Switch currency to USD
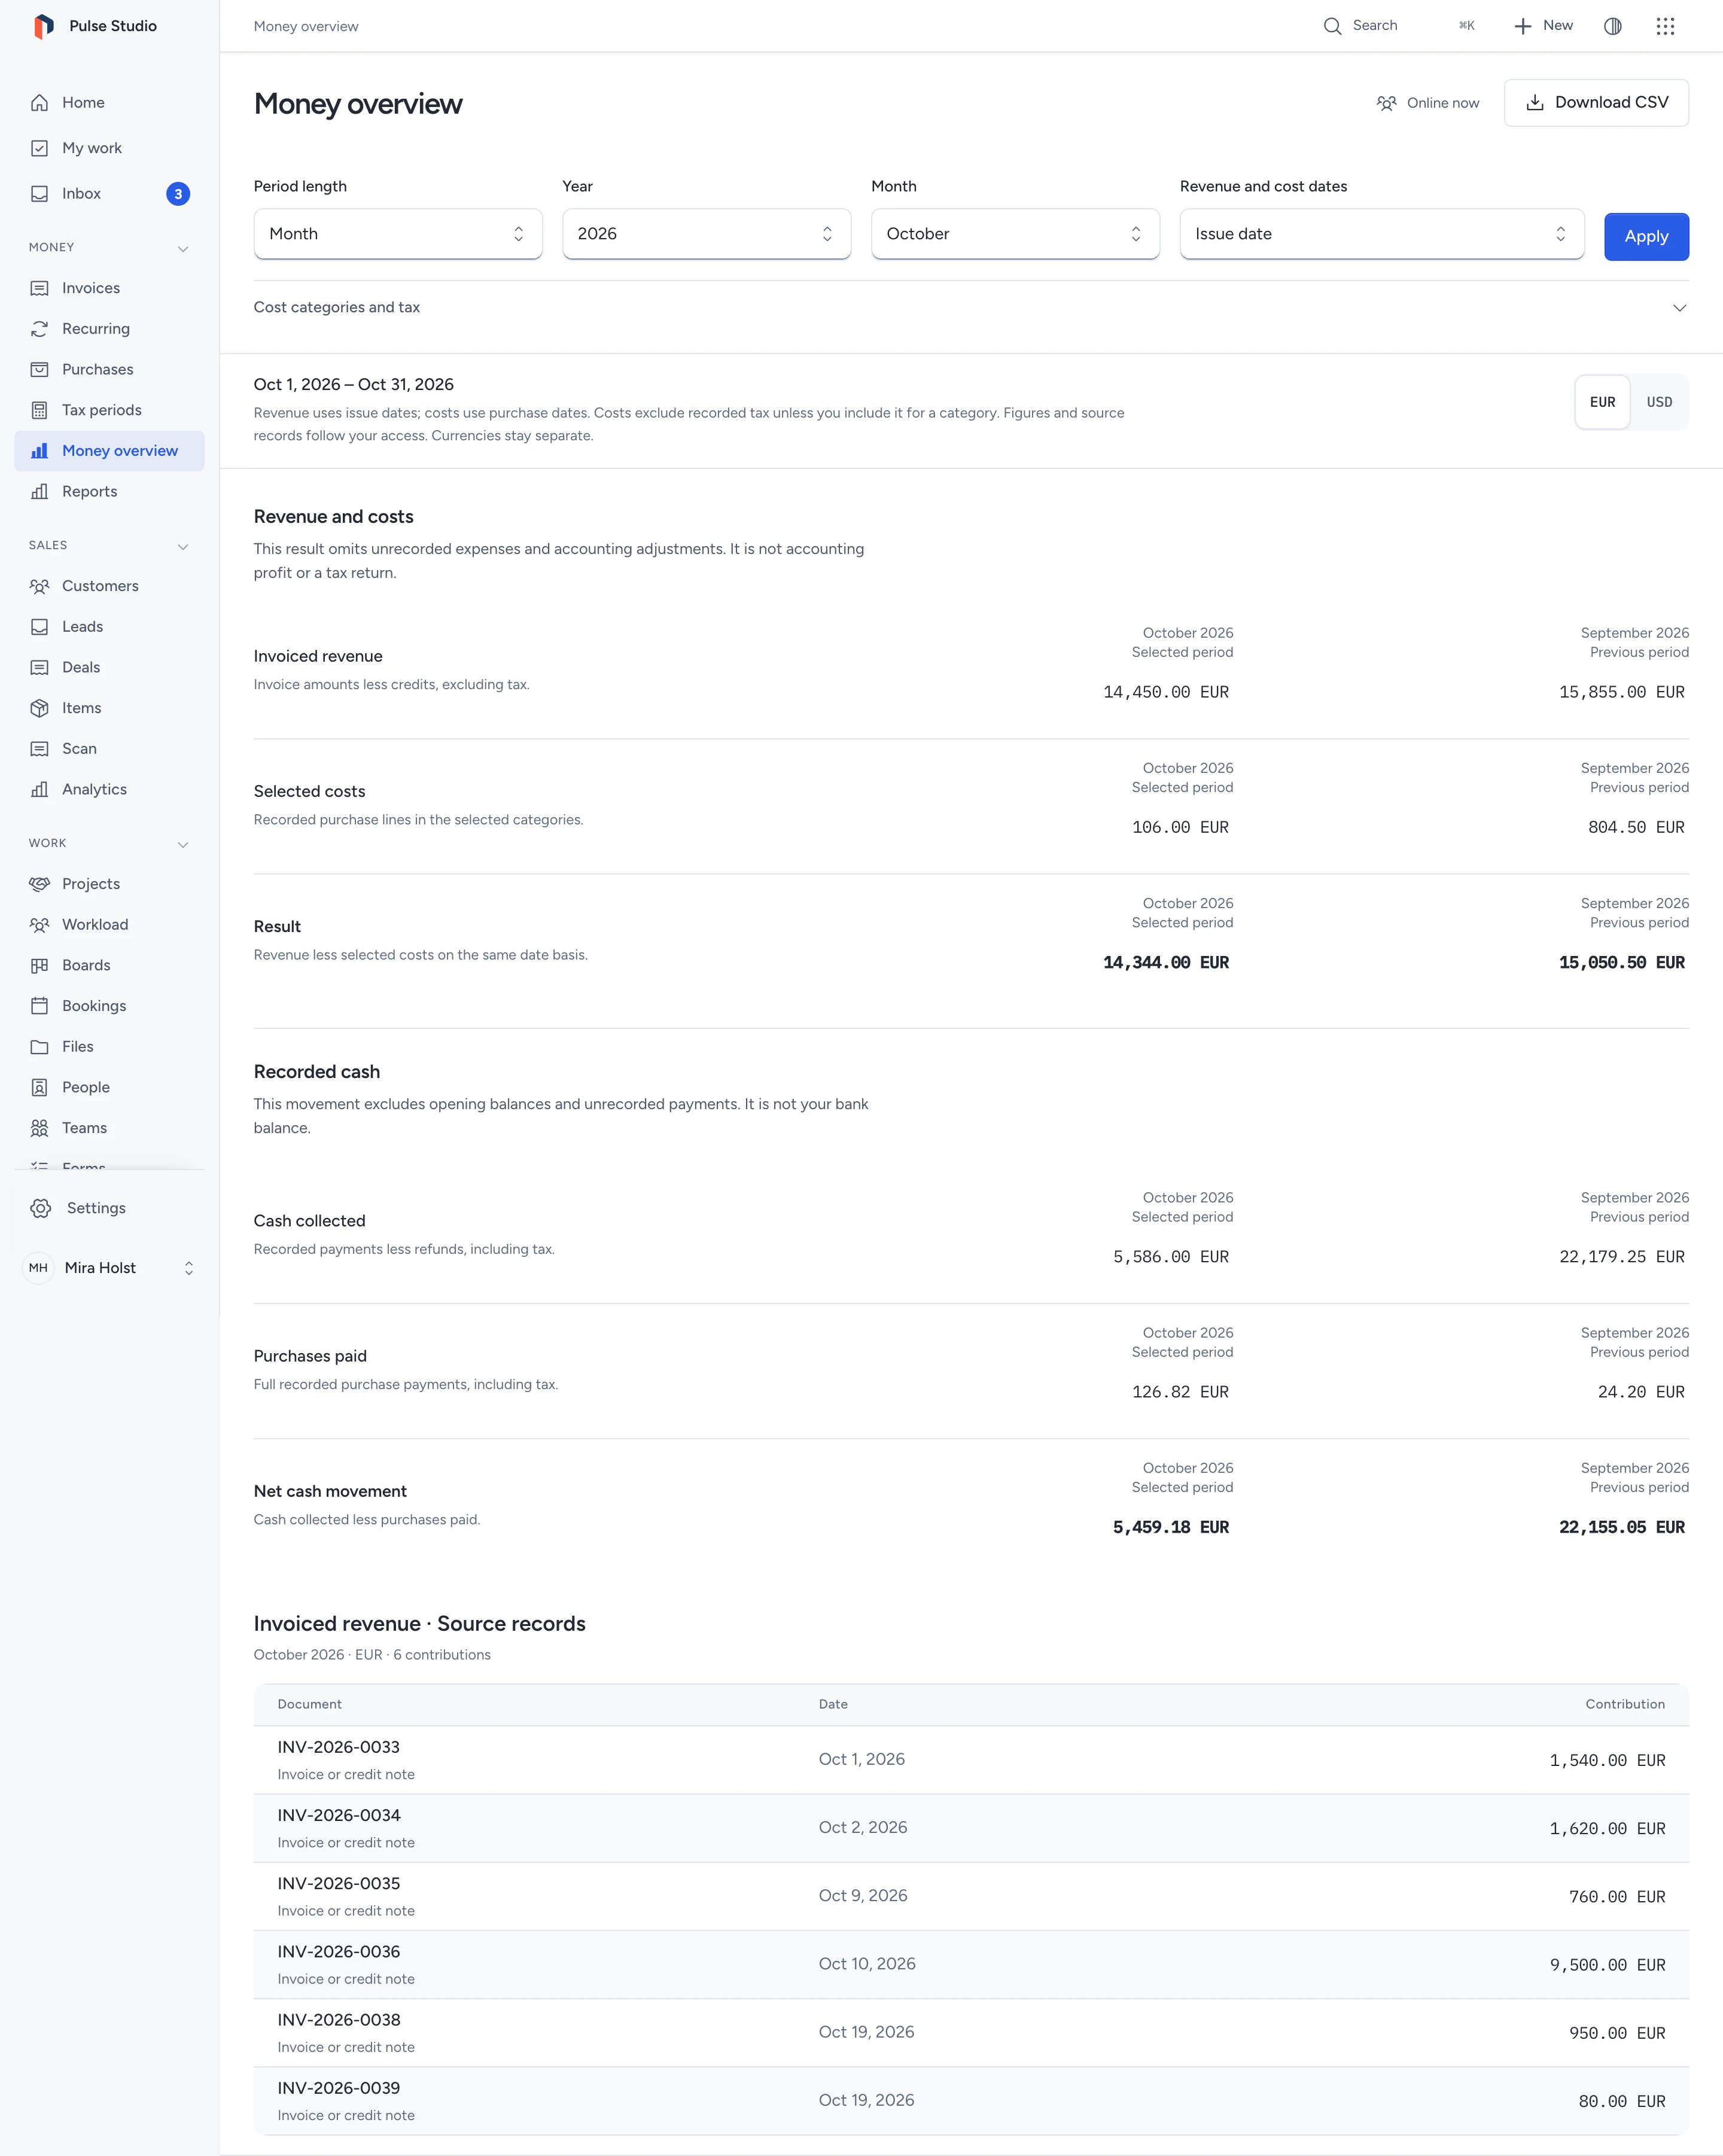Screen dimensions: 1723x2156 click(1660, 402)
